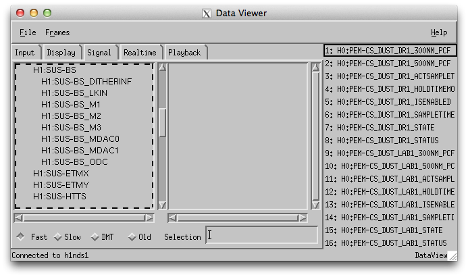Select H1:SUS-BS_ODC channel

coord(74,162)
